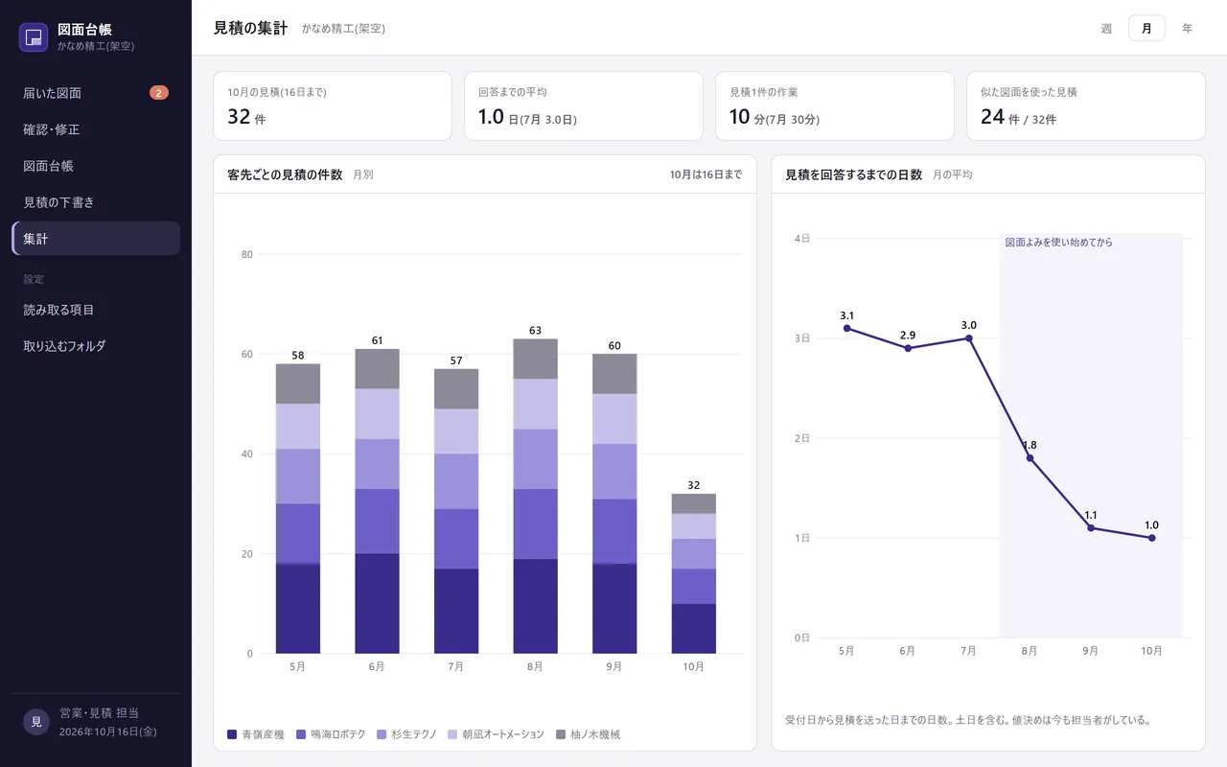The image size is (1227, 767).
Task: Open 読み取る項目 settings
Action: coord(96,310)
